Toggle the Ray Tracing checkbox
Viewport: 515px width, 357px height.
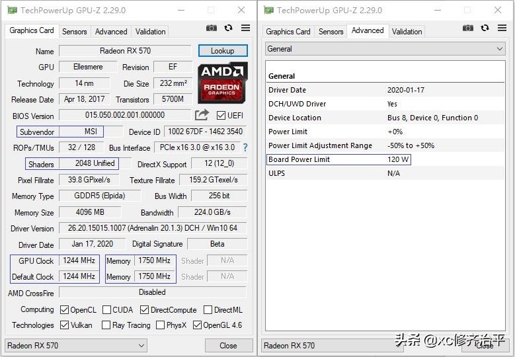coord(106,325)
